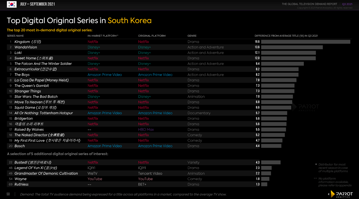Click the 'Animation' genre for Star Wars row
Viewport: 359px width, 199px height.
(x=196, y=97)
